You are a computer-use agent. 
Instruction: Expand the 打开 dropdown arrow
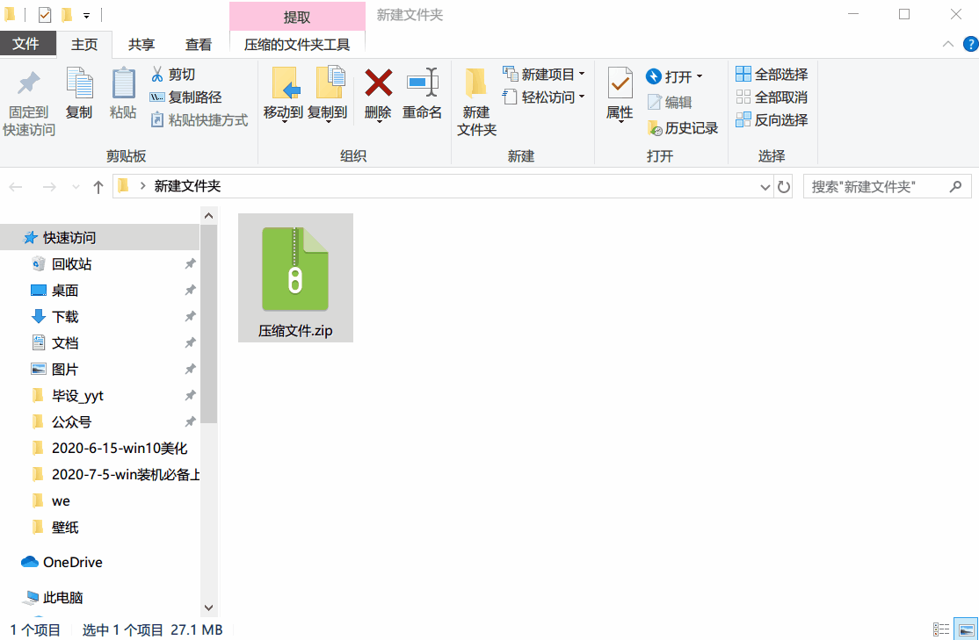[700, 76]
